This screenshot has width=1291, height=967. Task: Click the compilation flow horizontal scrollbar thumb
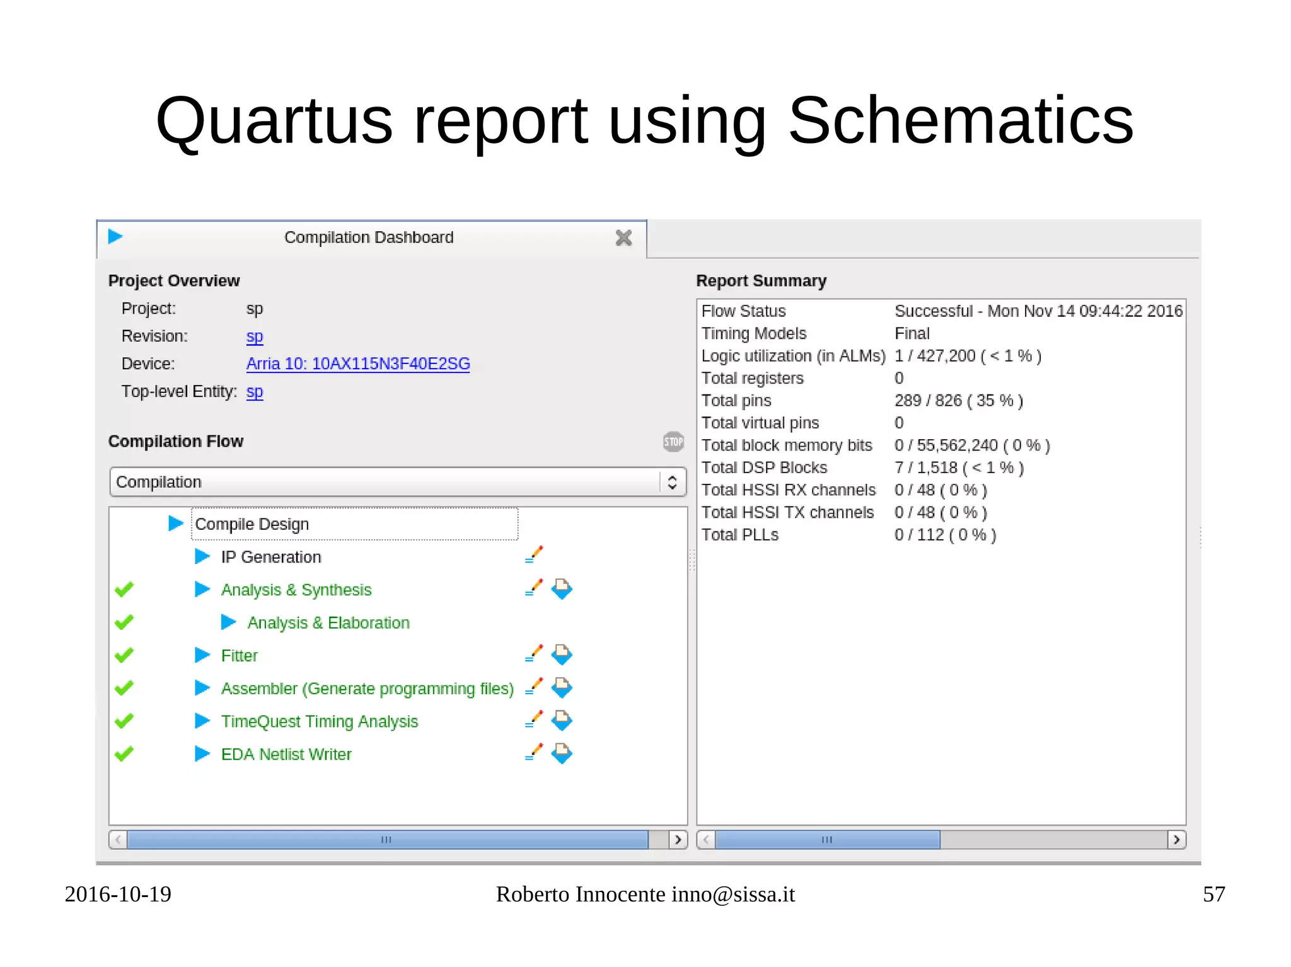pos(388,839)
